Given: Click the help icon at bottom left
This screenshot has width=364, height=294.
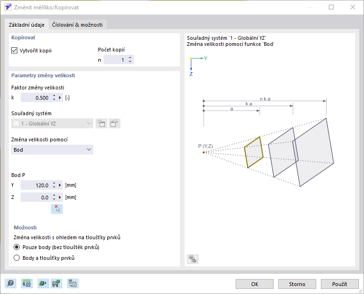Looking at the screenshot, I should tap(10, 283).
